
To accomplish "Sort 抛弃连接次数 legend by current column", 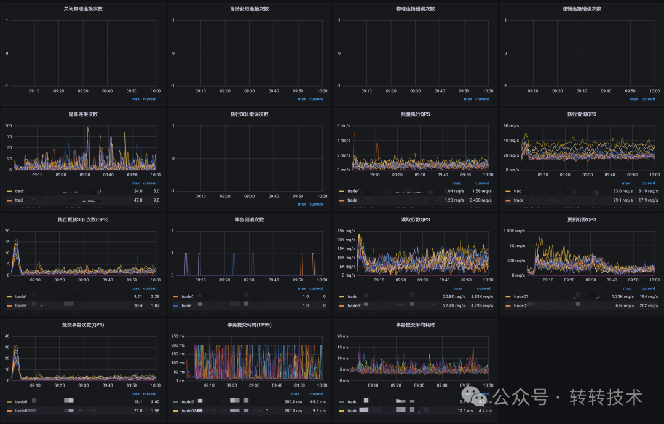I will pyautogui.click(x=150, y=183).
